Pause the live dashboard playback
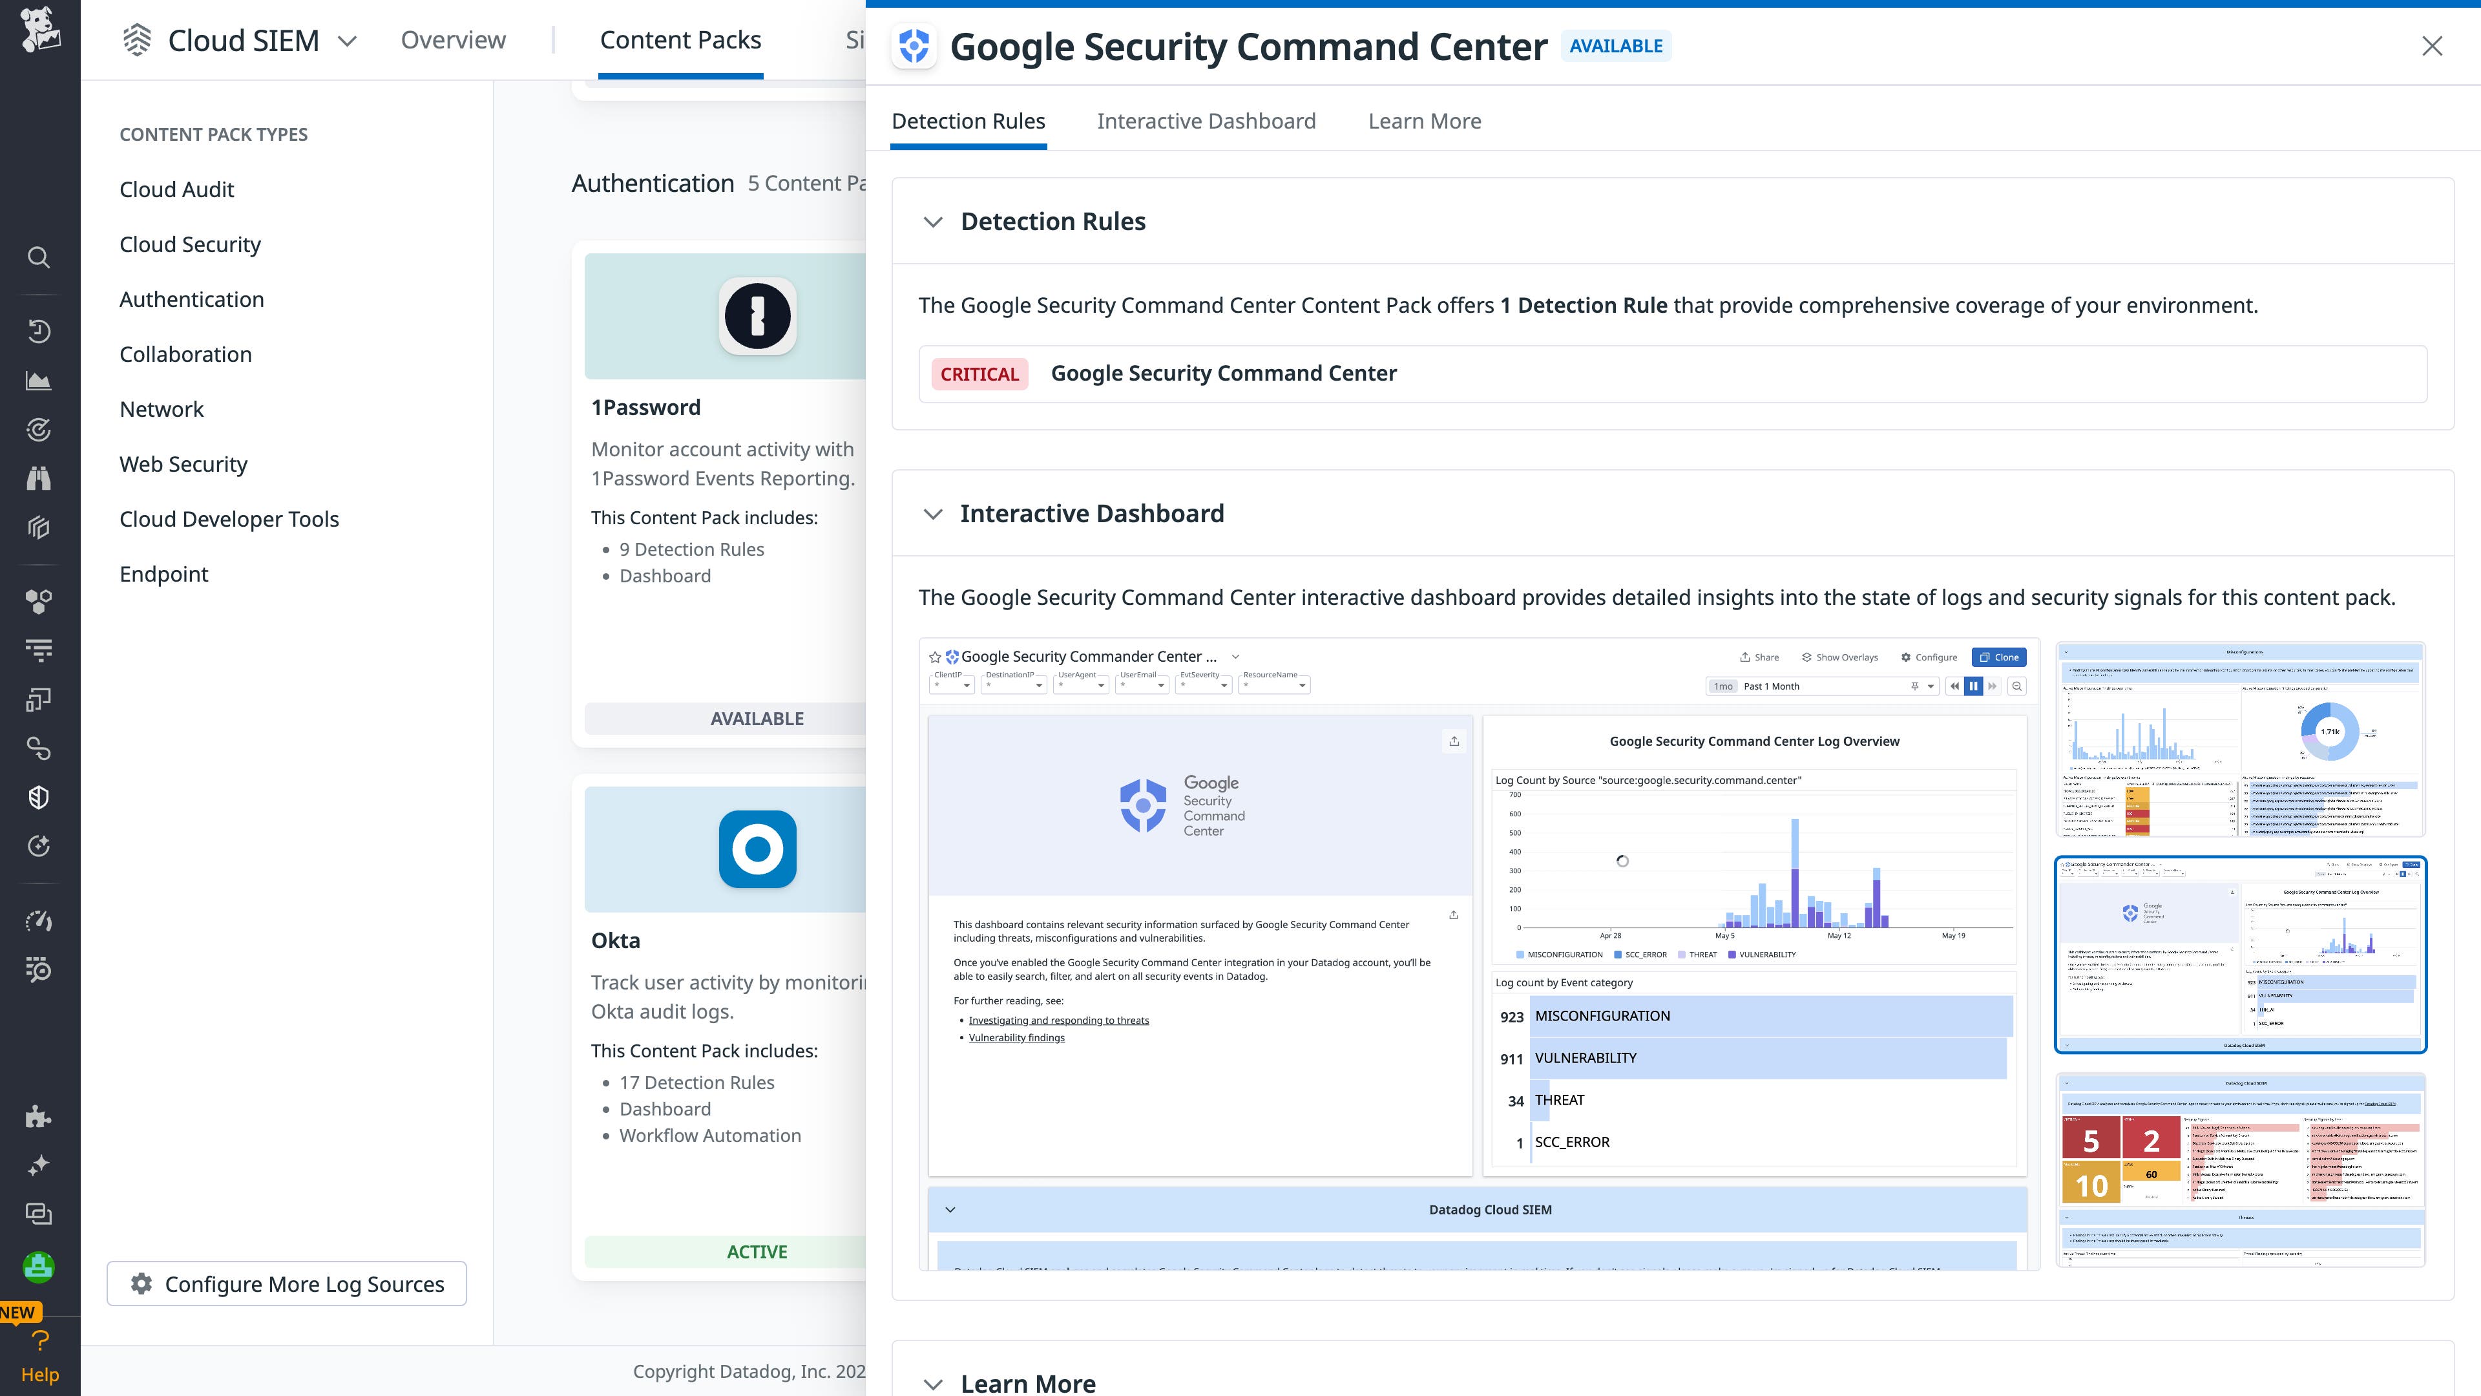The height and width of the screenshot is (1396, 2481). (1973, 686)
